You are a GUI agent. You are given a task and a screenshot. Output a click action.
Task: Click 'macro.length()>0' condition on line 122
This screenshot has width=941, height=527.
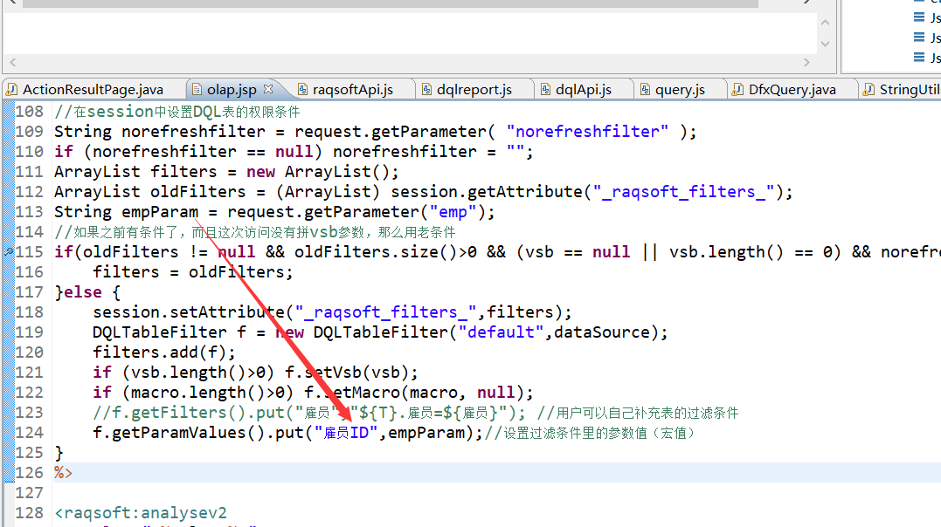208,393
